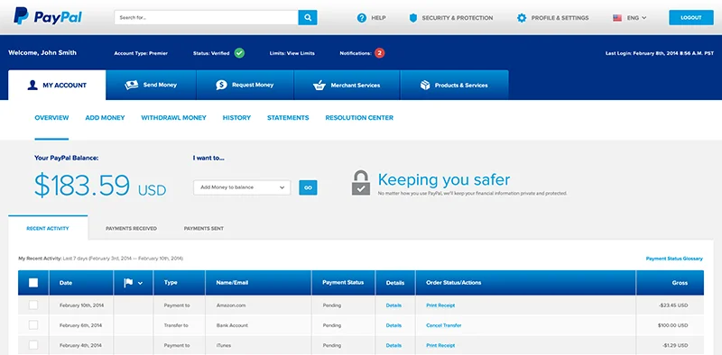Open Profile & Settings link
This screenshot has height=355, width=722.
tap(560, 18)
